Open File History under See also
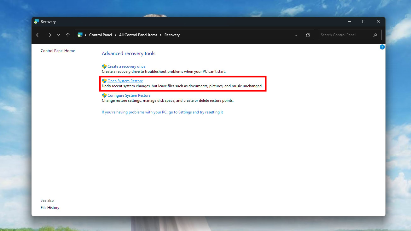 pyautogui.click(x=50, y=208)
